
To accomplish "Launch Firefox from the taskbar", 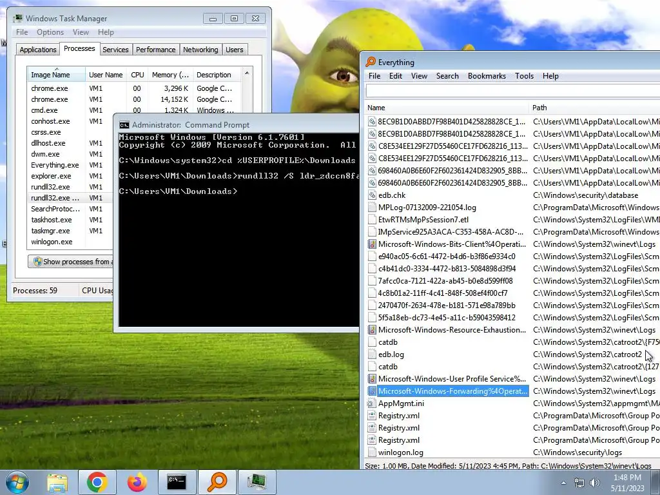I will [137, 482].
